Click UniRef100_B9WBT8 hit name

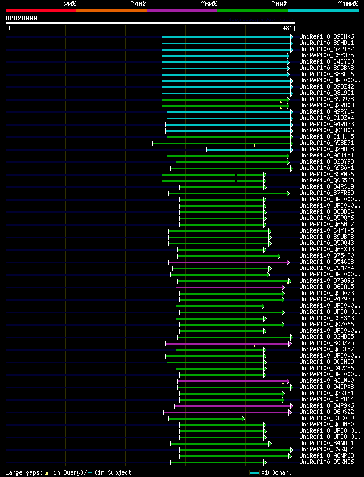point(326,237)
